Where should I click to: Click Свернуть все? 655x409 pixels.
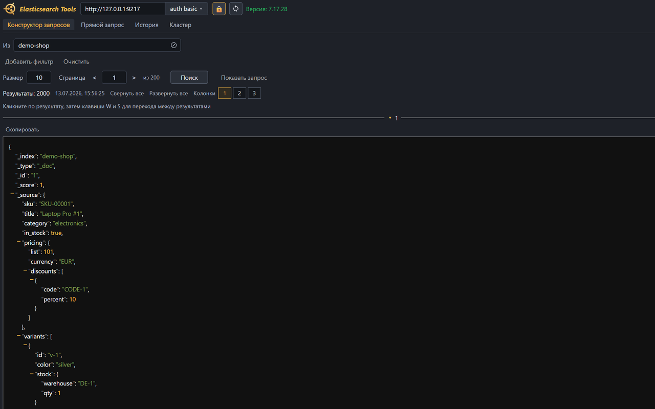[x=127, y=94]
